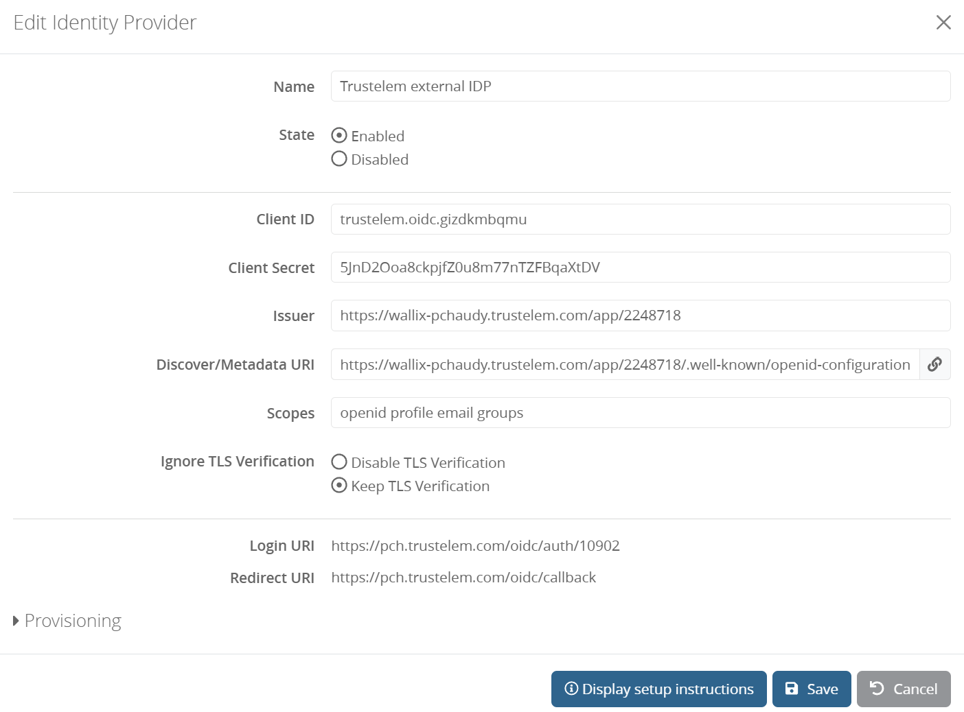Click into the Client ID field
Image resolution: width=964 pixels, height=712 pixels.
(x=641, y=219)
